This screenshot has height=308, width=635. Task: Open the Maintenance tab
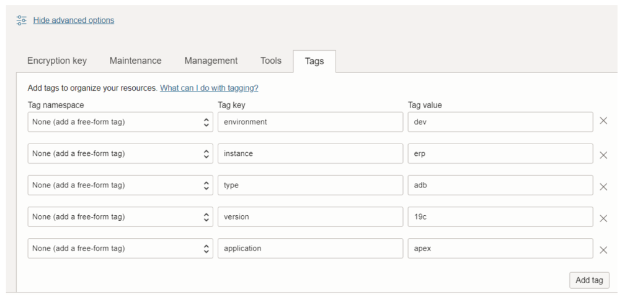[x=136, y=61]
